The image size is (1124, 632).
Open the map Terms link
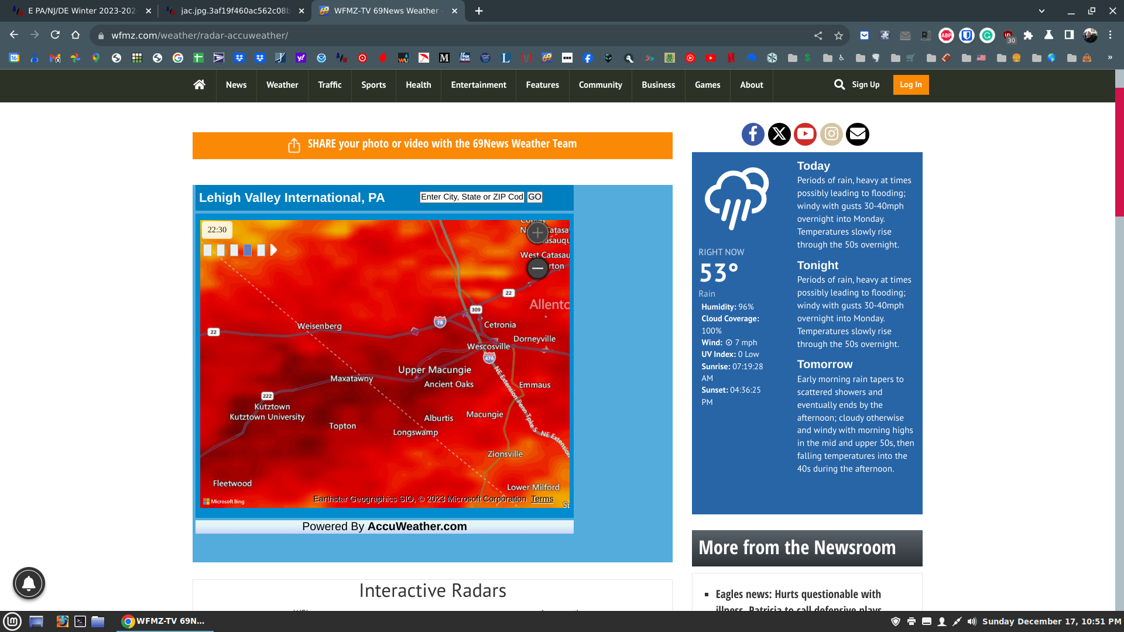(x=542, y=499)
